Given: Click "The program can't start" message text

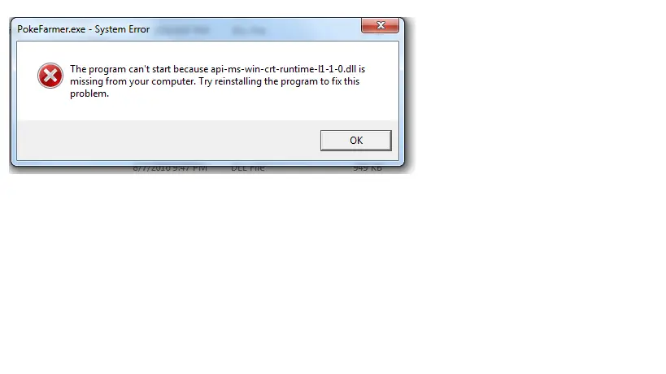Looking at the screenshot, I should [x=120, y=69].
